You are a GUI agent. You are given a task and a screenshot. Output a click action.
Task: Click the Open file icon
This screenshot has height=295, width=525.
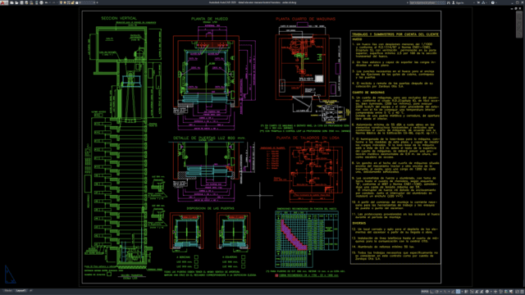tap(16, 2)
